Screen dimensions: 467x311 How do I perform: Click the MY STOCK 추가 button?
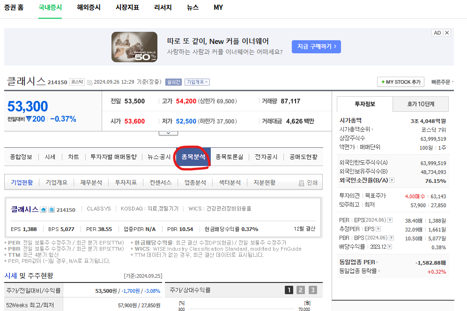coord(400,82)
